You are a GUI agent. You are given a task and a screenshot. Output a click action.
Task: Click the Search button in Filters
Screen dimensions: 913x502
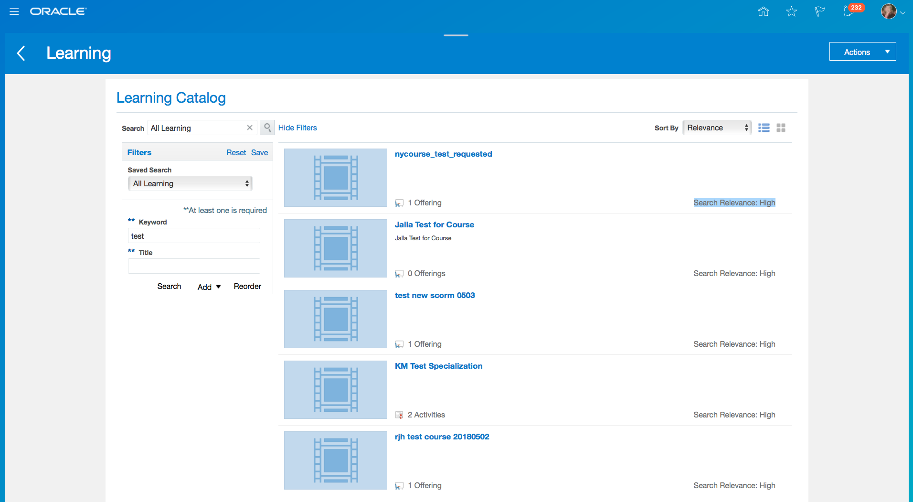click(x=169, y=286)
